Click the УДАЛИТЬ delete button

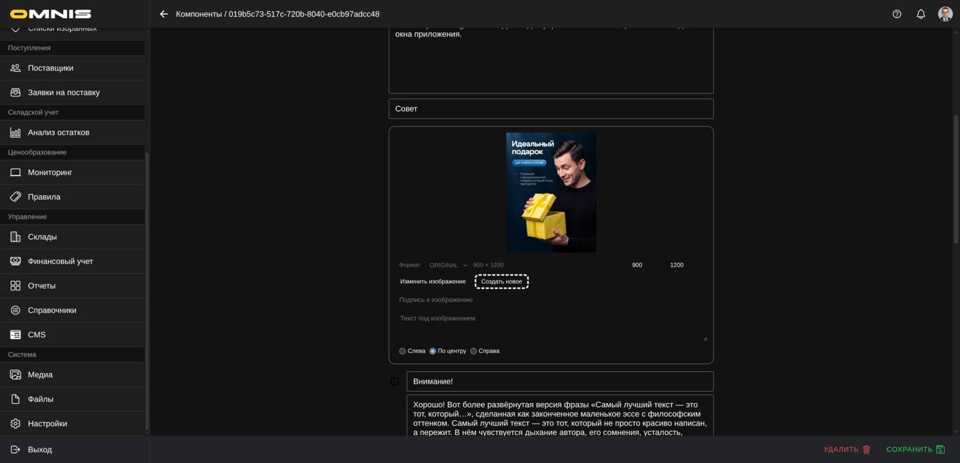(847, 450)
